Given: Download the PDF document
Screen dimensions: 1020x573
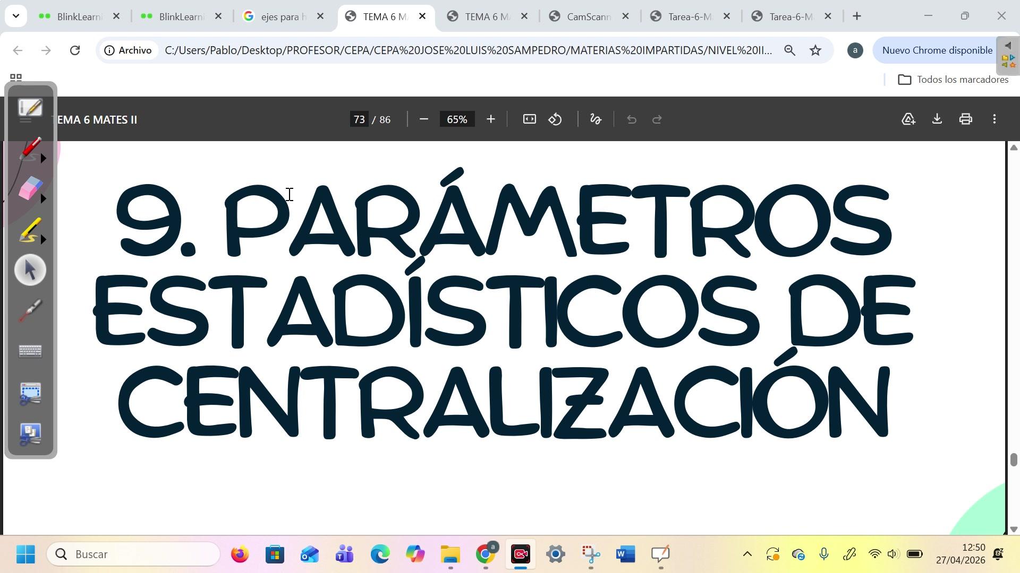Looking at the screenshot, I should [937, 119].
